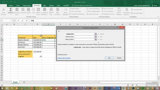Open the Name Manager
Viewport: 160px width, 90px height.
click(65, 11)
